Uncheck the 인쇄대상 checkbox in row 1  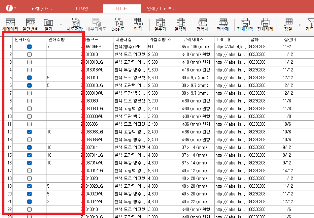click(30, 46)
